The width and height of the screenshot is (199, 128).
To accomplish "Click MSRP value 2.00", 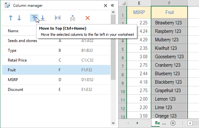I will (x=139, y=99).
